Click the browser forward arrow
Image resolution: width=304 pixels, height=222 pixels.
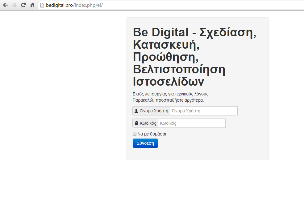[x=14, y=5]
